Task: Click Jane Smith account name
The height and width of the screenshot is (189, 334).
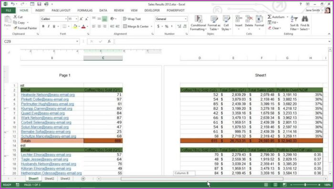Action: click(313, 10)
